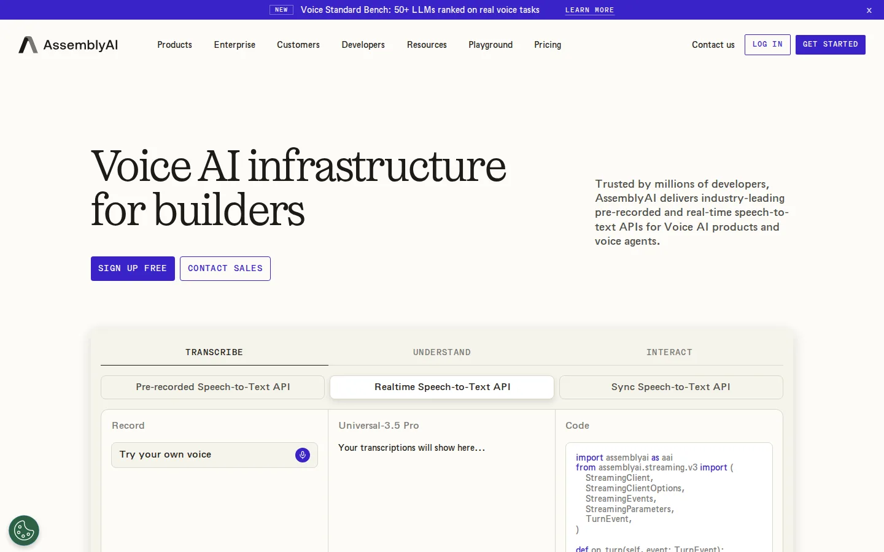Click the CONTACT SALES button
884x552 pixels.
coord(225,269)
